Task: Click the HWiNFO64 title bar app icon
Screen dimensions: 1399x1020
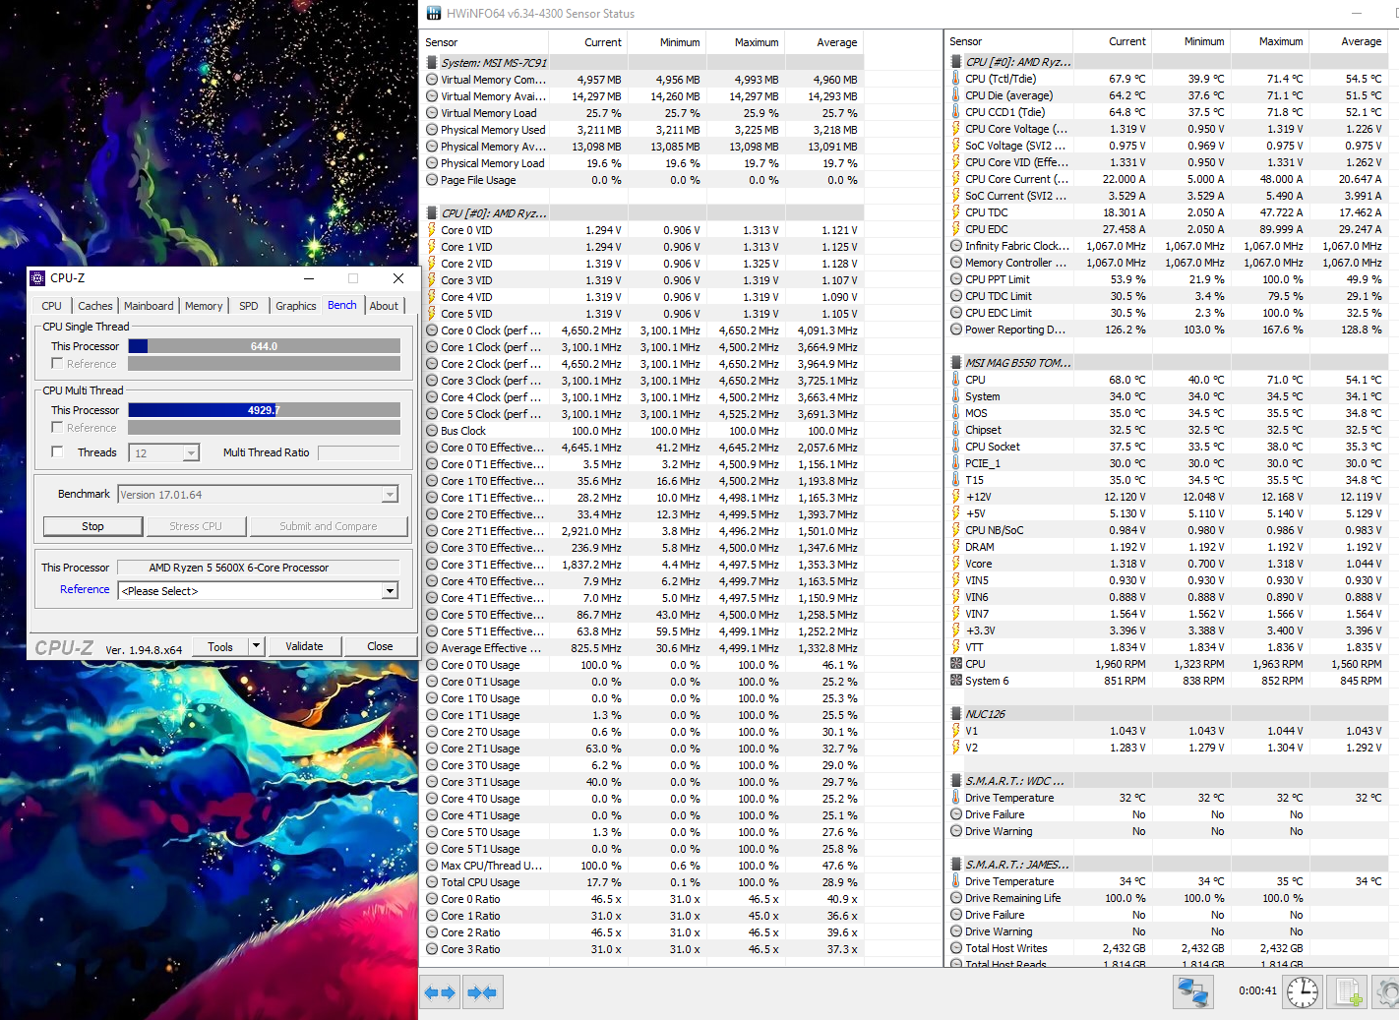Action: click(x=434, y=13)
